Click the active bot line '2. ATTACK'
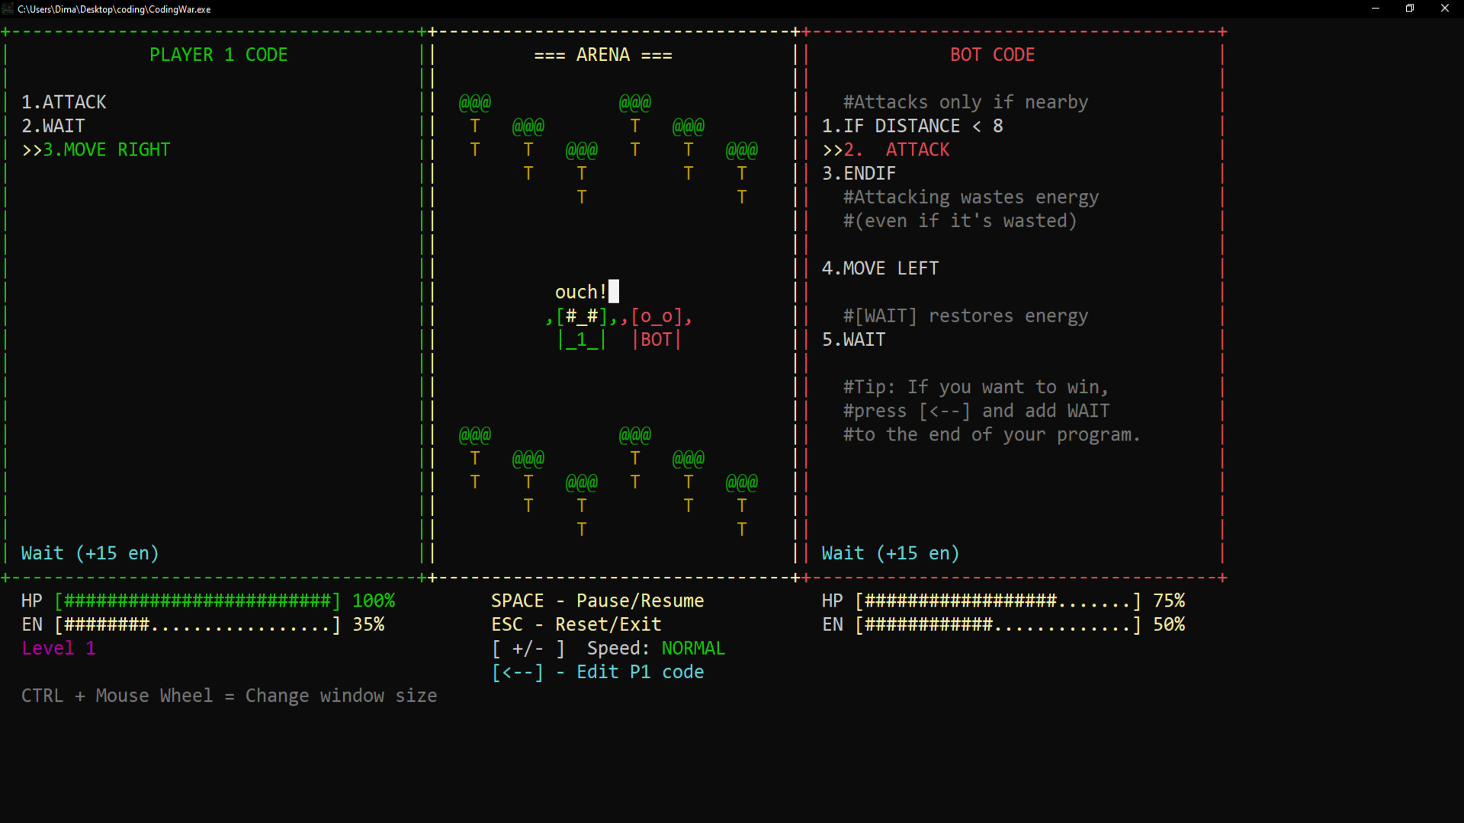 [886, 149]
